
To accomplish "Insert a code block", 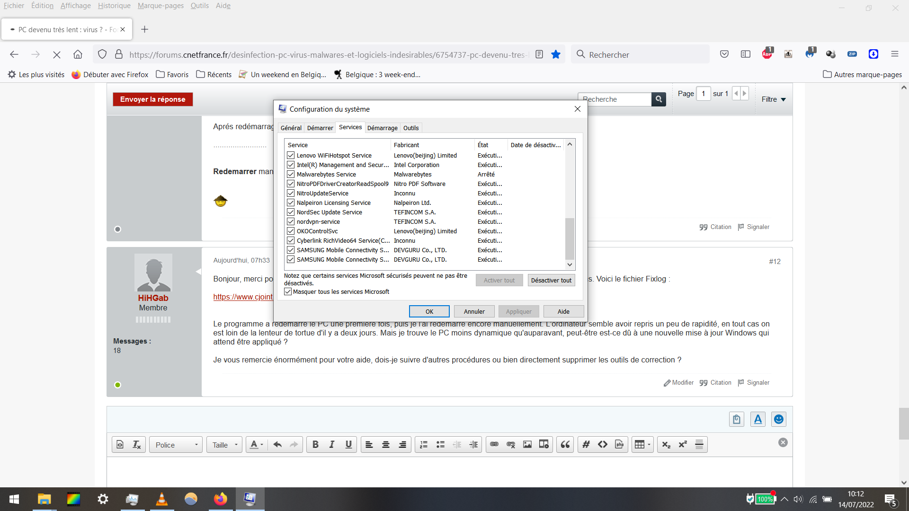I will 603,445.
